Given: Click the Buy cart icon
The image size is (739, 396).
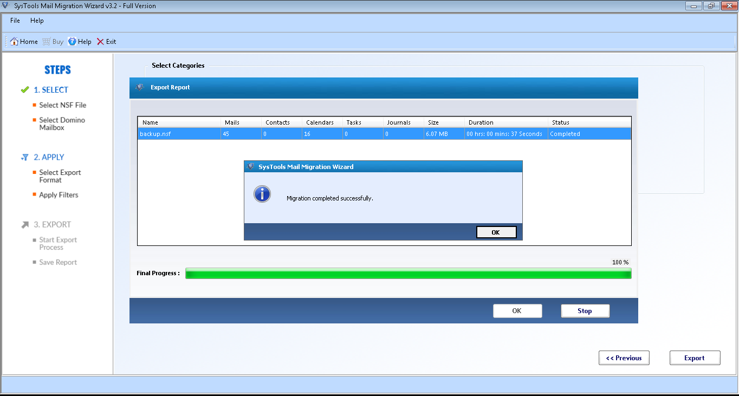Looking at the screenshot, I should point(47,42).
